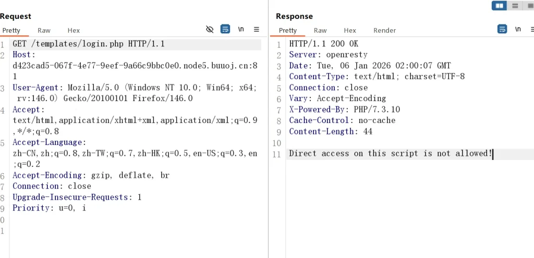Switch to the Request Raw tab

click(44, 31)
